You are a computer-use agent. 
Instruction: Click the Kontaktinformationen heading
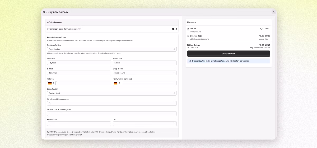click(x=57, y=37)
